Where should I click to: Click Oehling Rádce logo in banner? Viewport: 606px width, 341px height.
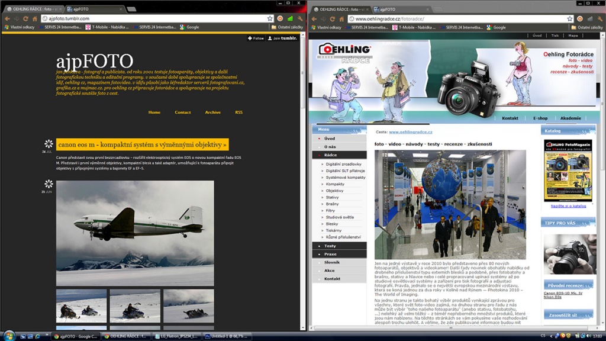tap(344, 53)
